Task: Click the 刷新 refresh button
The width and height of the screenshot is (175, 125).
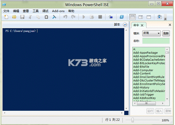Action: pyautogui.click(x=166, y=33)
